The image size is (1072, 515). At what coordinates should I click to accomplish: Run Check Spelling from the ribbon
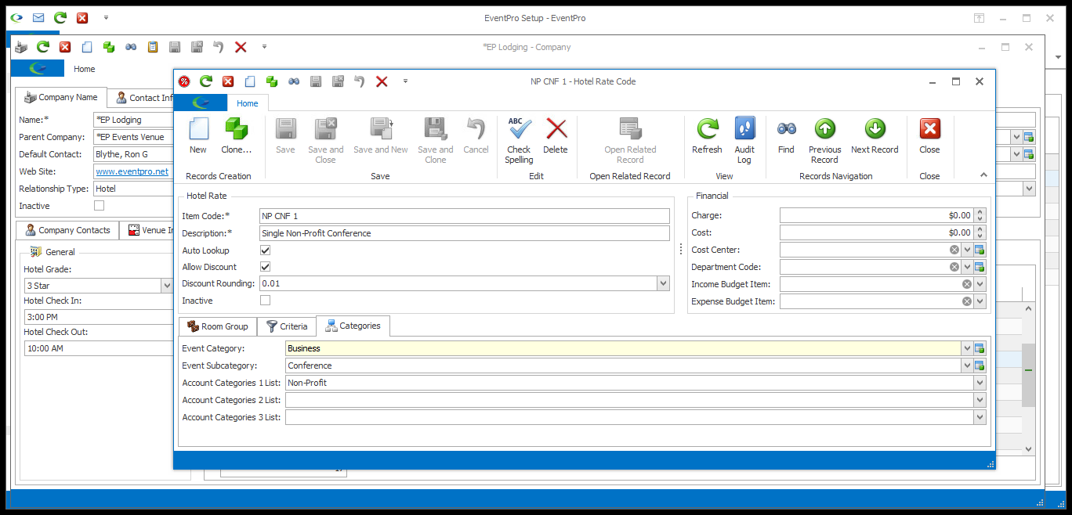[x=519, y=141]
